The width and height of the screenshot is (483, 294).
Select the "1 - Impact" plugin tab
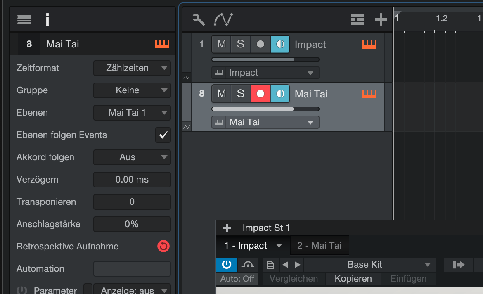coord(253,246)
